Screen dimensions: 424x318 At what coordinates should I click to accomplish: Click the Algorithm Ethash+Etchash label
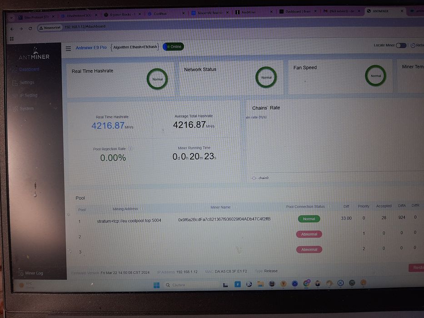tap(135, 47)
